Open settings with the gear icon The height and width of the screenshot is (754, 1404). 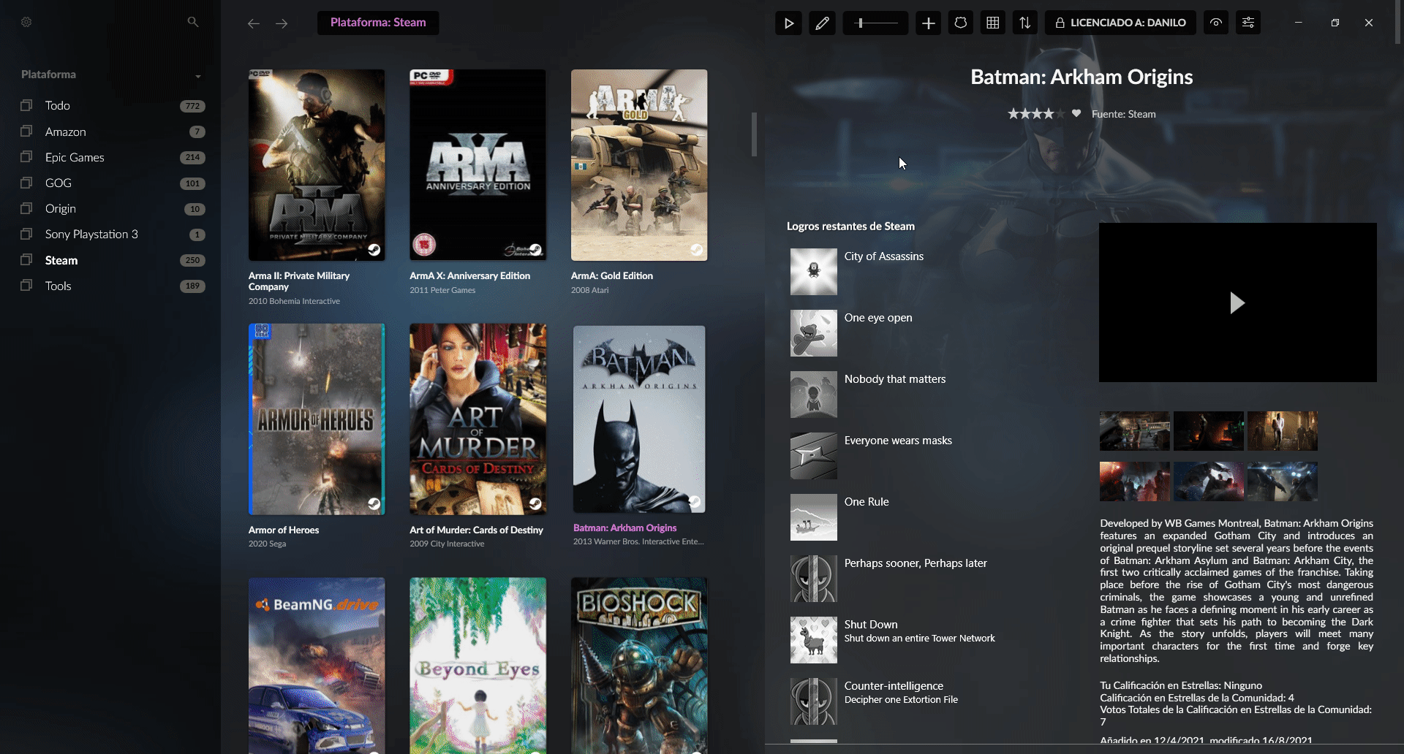coord(26,22)
